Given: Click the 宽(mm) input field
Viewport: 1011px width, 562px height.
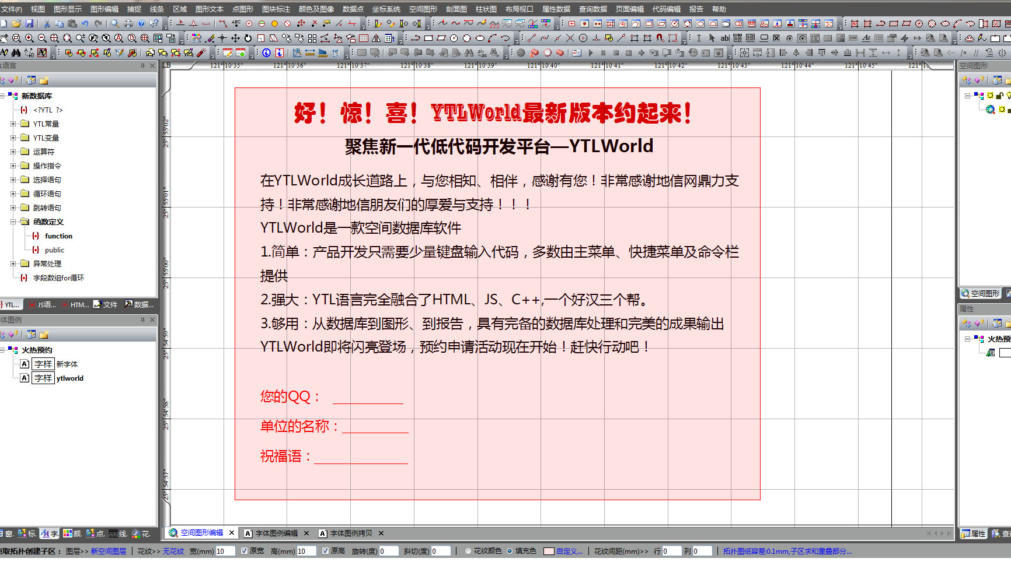Looking at the screenshot, I should 225,551.
